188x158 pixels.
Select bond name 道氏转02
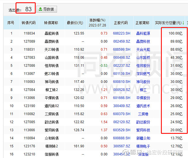(52, 106)
